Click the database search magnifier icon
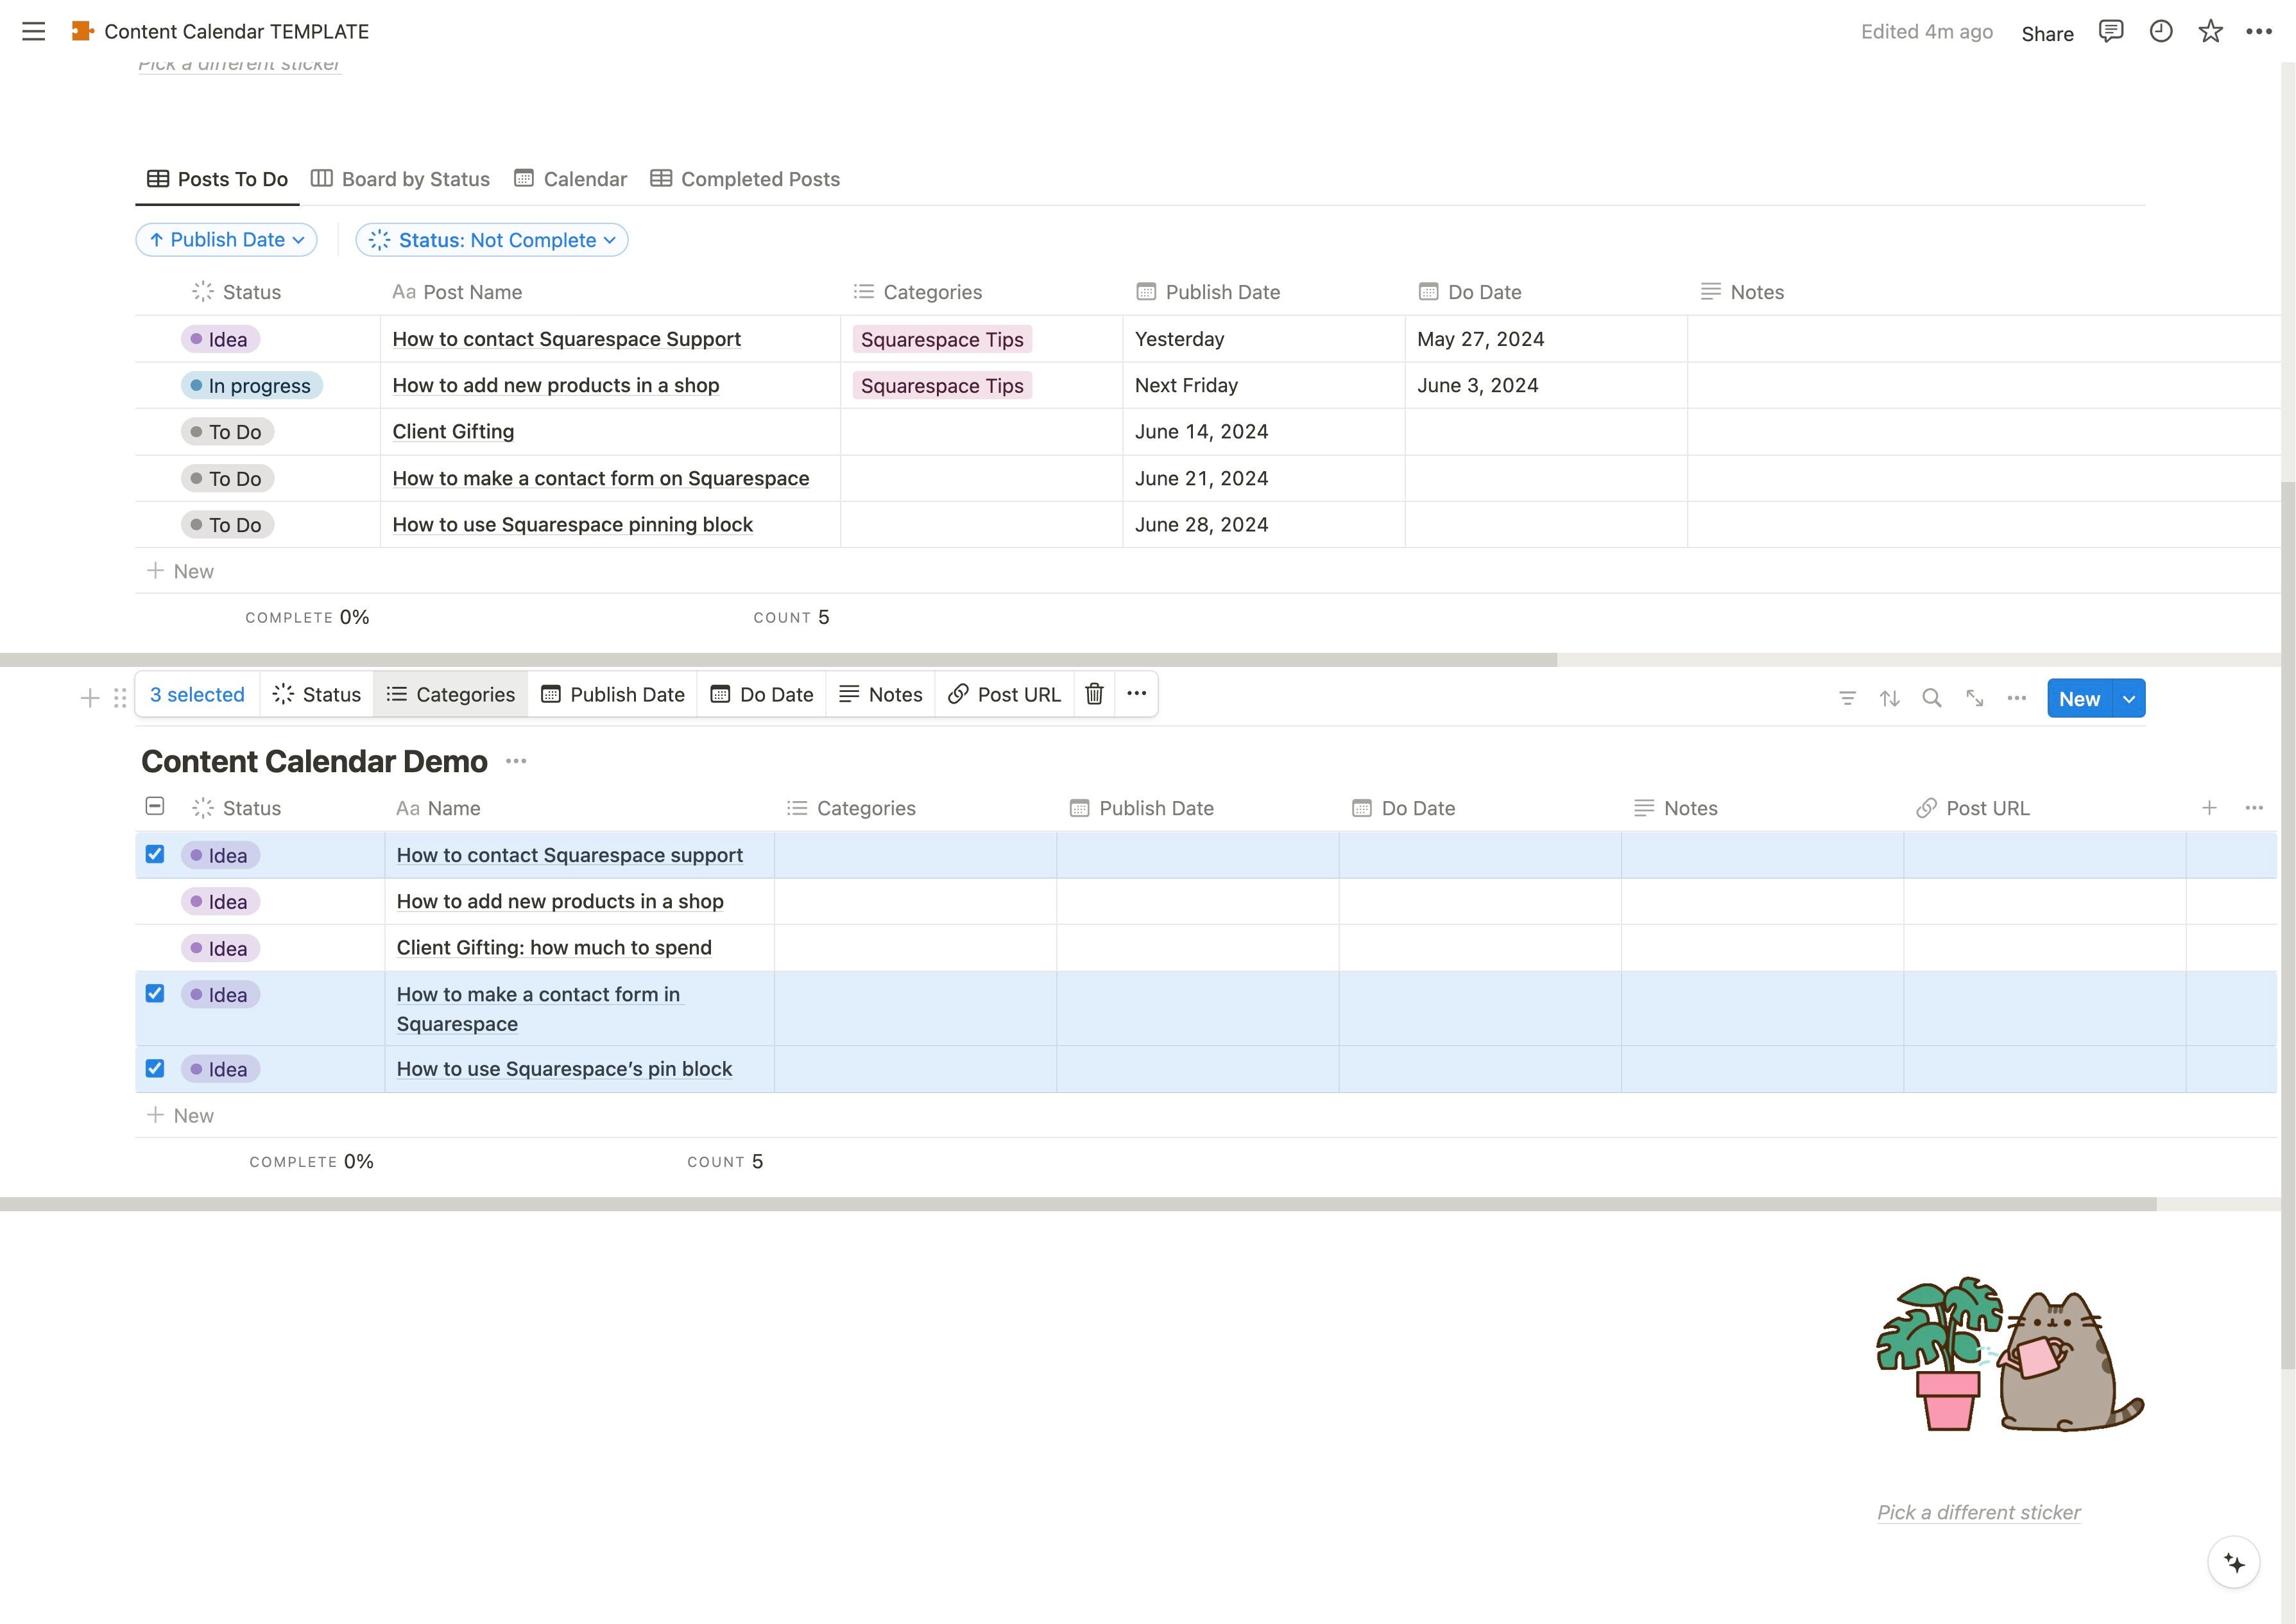2296x1624 pixels. [x=1931, y=698]
